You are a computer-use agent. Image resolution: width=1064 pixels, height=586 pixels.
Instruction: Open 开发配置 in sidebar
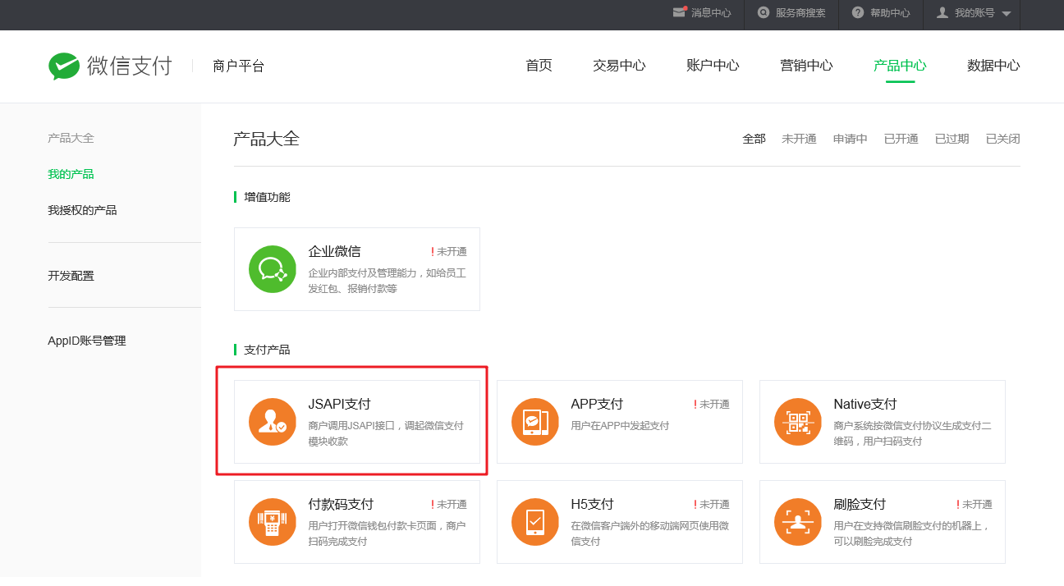pyautogui.click(x=71, y=276)
